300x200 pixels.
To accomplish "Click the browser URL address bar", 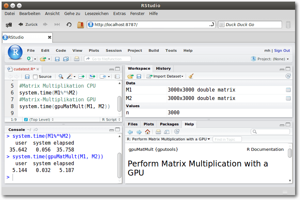I will tap(151, 25).
